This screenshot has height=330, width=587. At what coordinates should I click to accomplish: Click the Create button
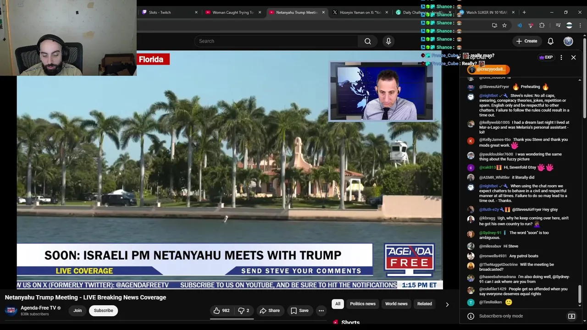click(526, 41)
